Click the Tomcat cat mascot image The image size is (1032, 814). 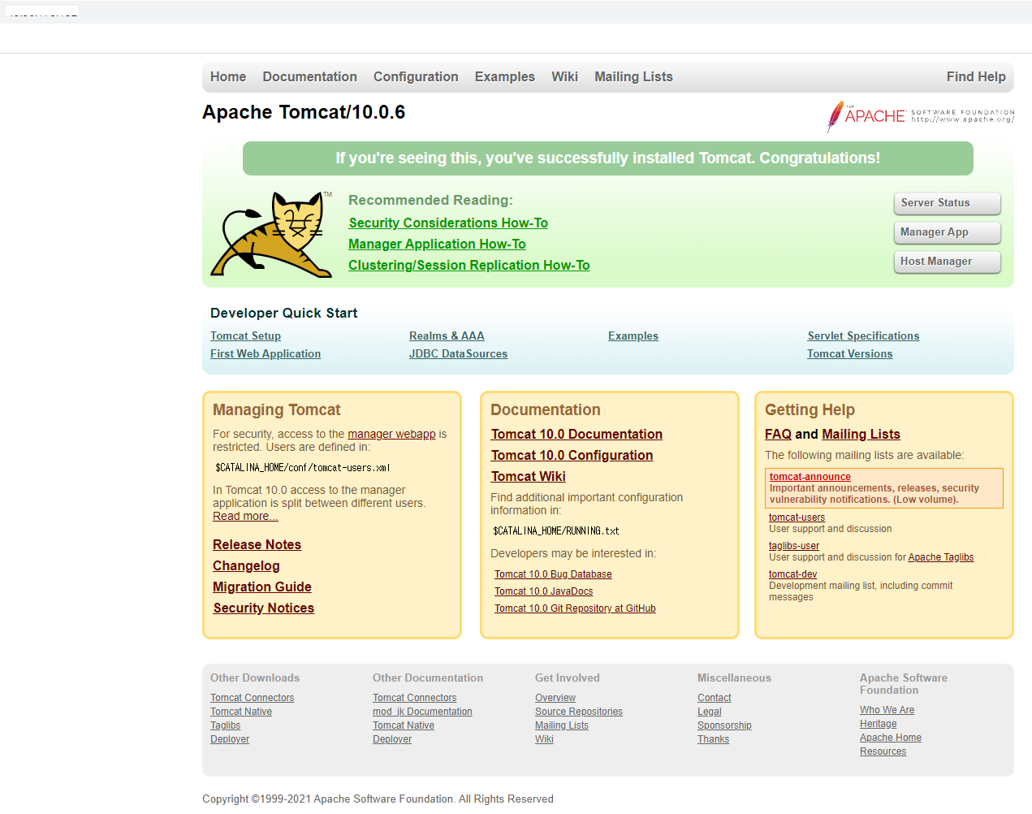[271, 234]
